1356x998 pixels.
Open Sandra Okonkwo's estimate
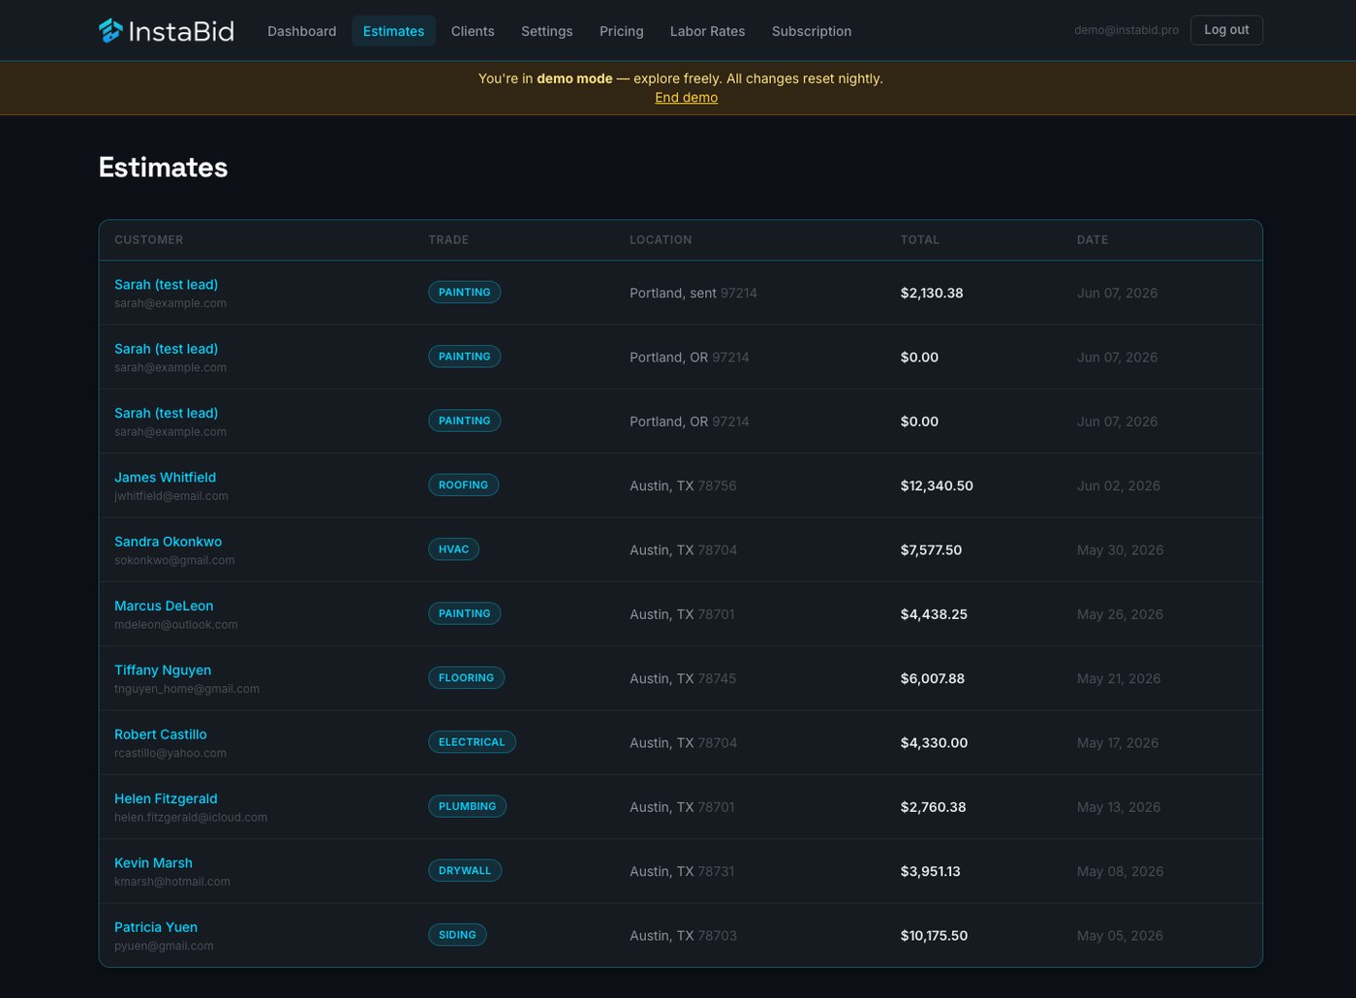(x=168, y=541)
